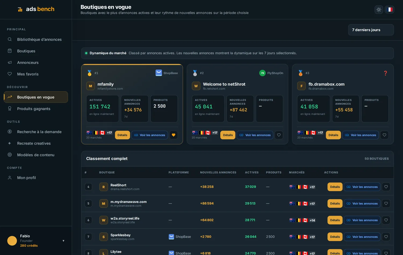This screenshot has width=403, height=255.
Task: Click the silver medal icon for rank #2
Action: click(x=195, y=73)
